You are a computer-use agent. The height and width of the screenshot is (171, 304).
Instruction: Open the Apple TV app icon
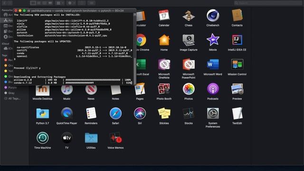click(66, 138)
